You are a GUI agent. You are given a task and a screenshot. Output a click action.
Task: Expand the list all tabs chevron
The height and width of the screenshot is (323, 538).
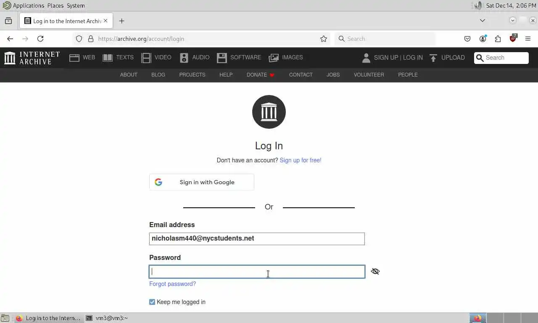[x=483, y=21]
